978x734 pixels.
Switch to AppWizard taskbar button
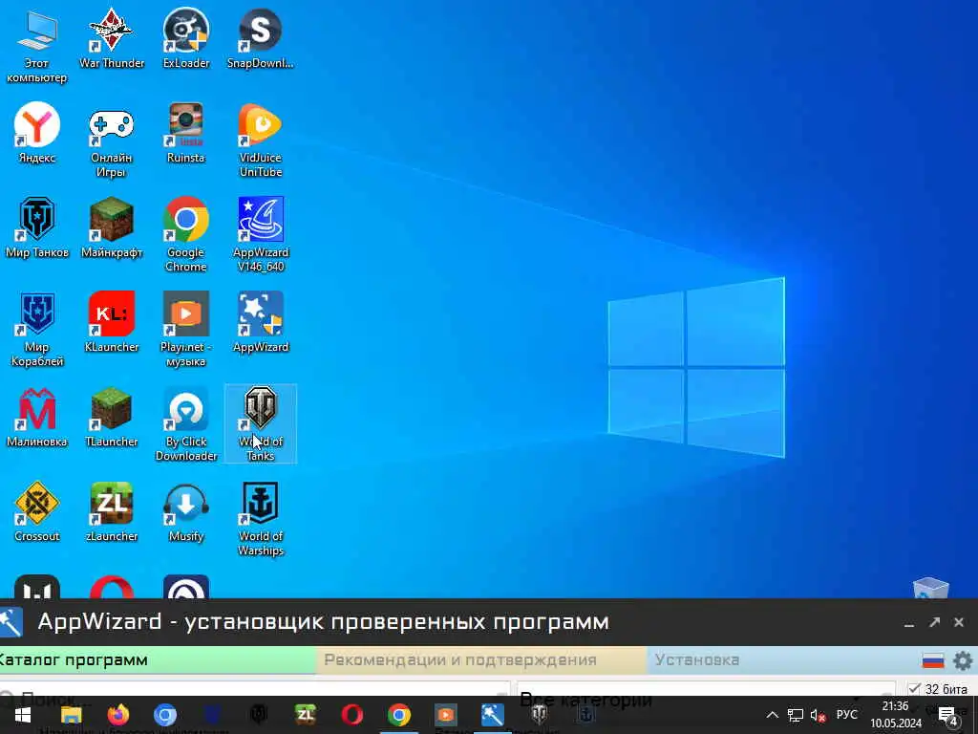[x=492, y=715]
